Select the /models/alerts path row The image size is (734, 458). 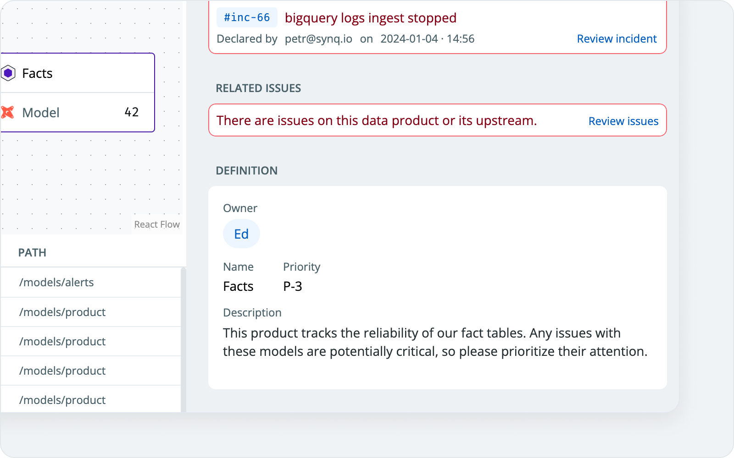[x=56, y=283]
